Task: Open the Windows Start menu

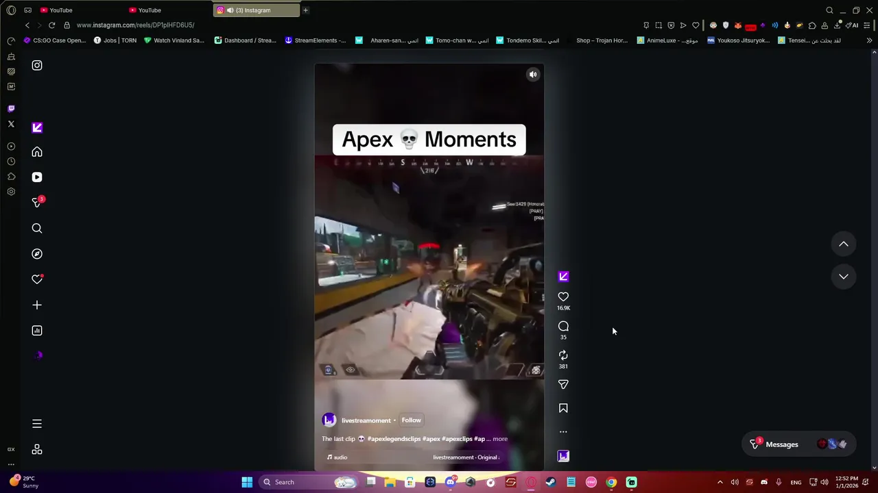Action: click(x=247, y=482)
